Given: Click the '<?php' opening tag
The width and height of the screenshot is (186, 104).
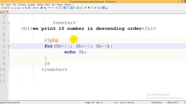Looking at the screenshot, I should pyautogui.click(x=51, y=40).
